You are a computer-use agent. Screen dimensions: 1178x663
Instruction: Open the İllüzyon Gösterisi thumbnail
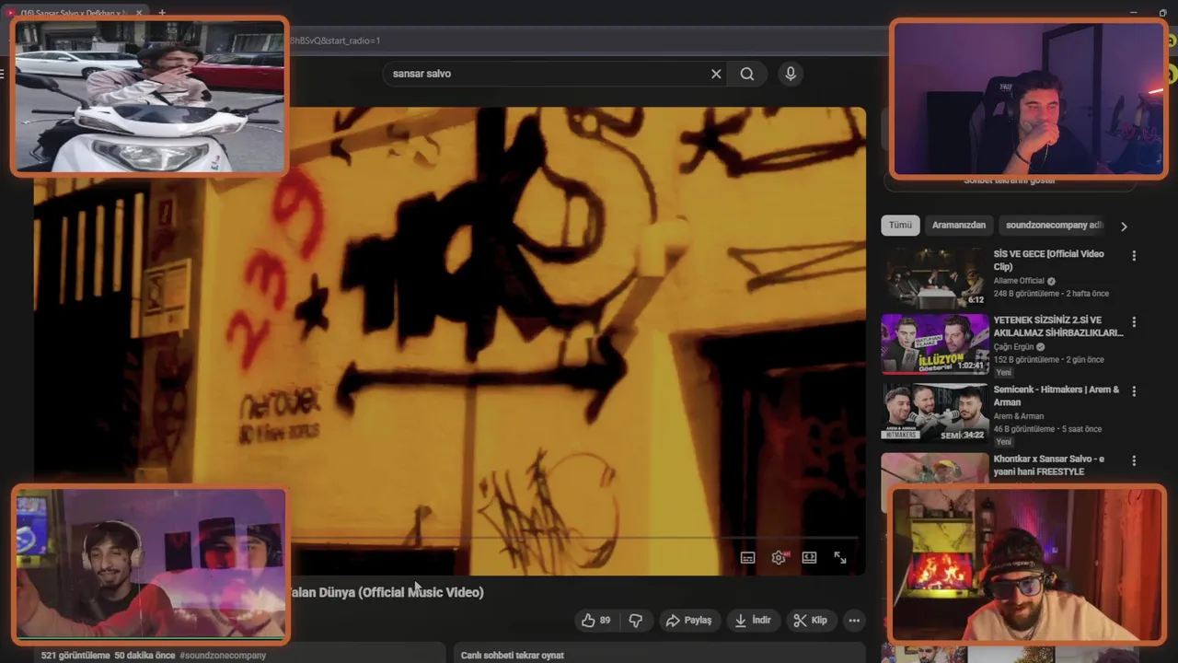[x=935, y=344]
